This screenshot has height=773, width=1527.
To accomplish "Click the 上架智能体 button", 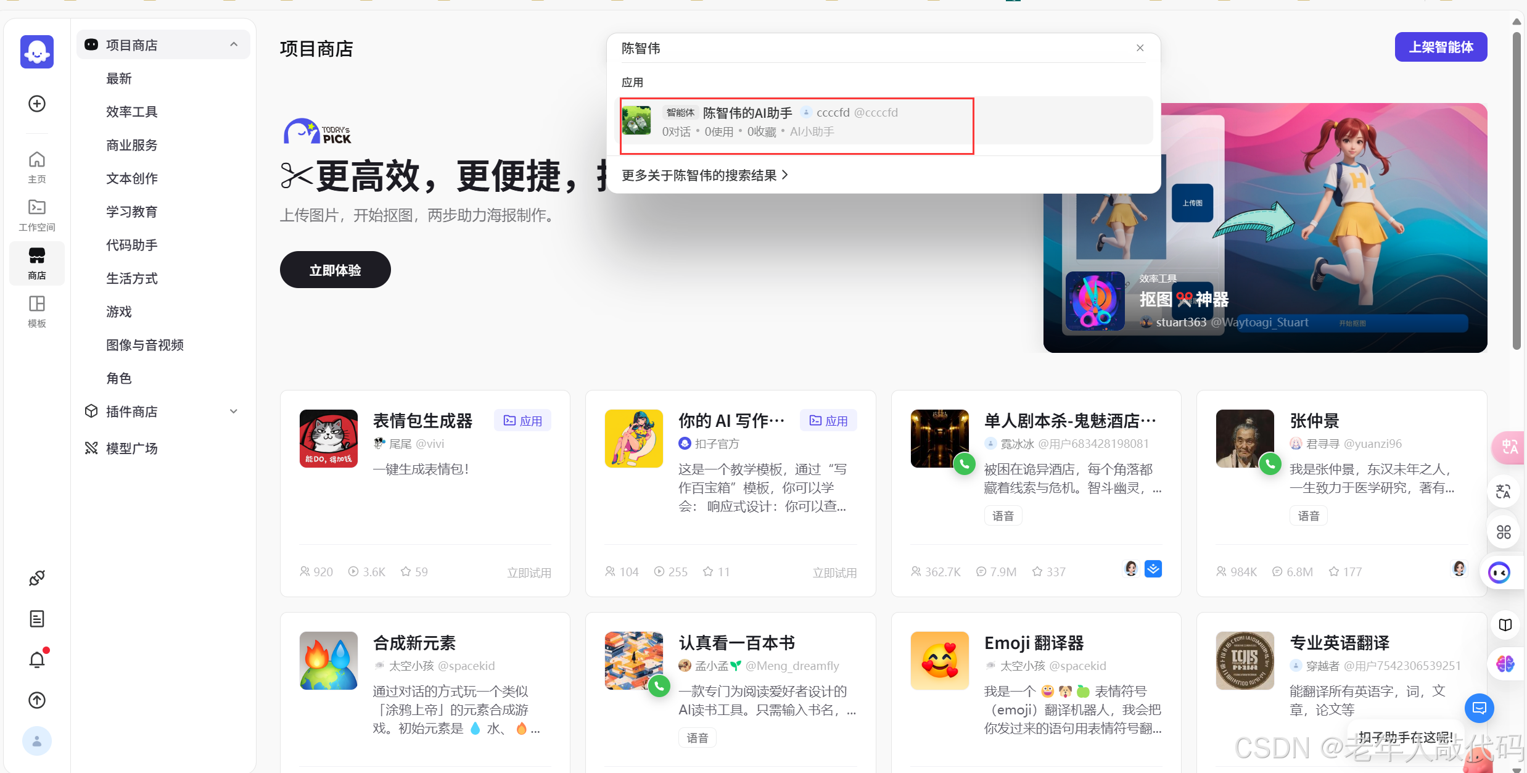I will [1441, 47].
